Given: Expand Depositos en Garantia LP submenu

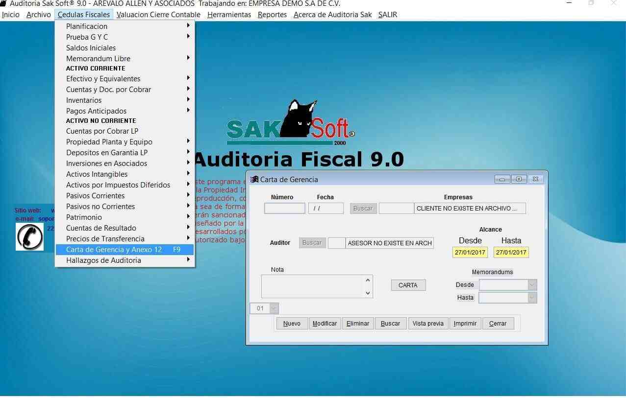Looking at the screenshot, I should (125, 153).
